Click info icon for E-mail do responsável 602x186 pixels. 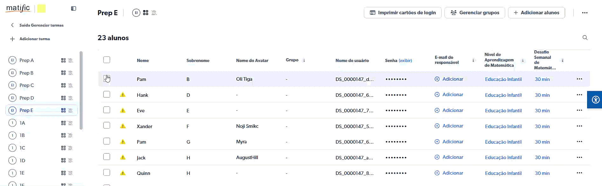point(473,60)
